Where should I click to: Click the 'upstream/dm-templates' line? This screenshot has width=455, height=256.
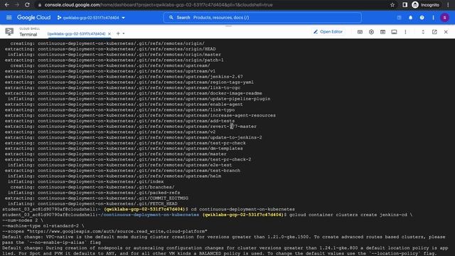tap(124, 149)
